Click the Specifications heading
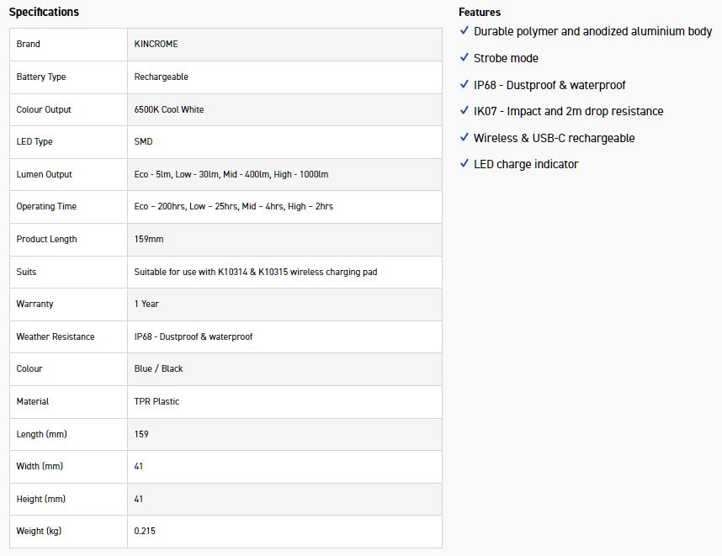Image resolution: width=722 pixels, height=556 pixels. coord(44,12)
